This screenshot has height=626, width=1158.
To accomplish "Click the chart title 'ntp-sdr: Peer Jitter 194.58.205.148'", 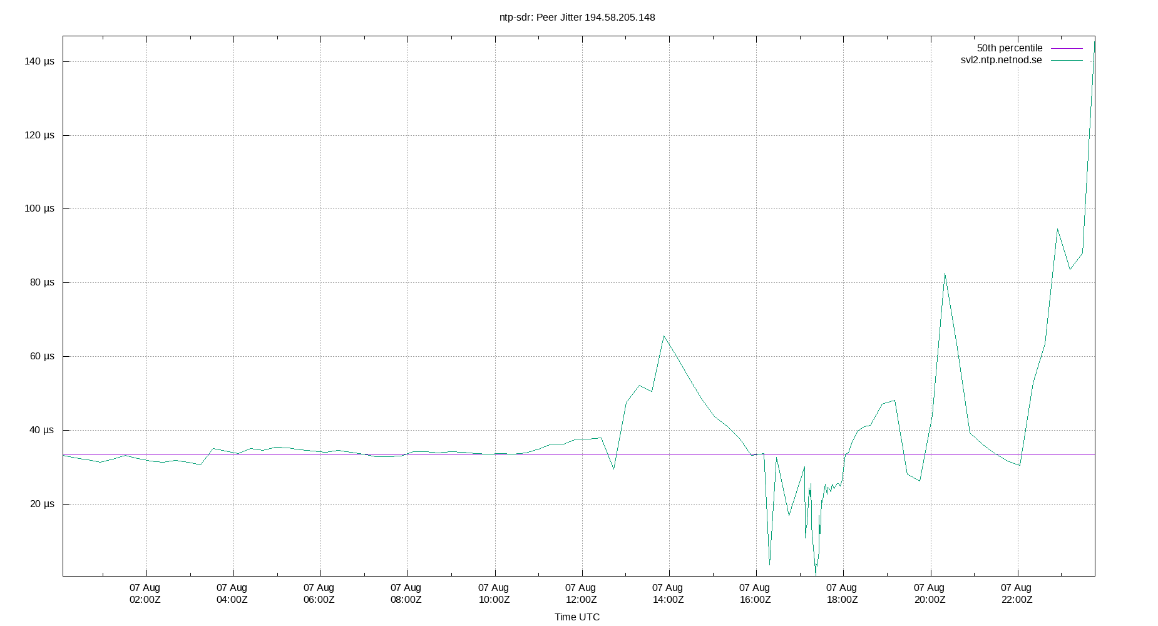I will (x=577, y=18).
